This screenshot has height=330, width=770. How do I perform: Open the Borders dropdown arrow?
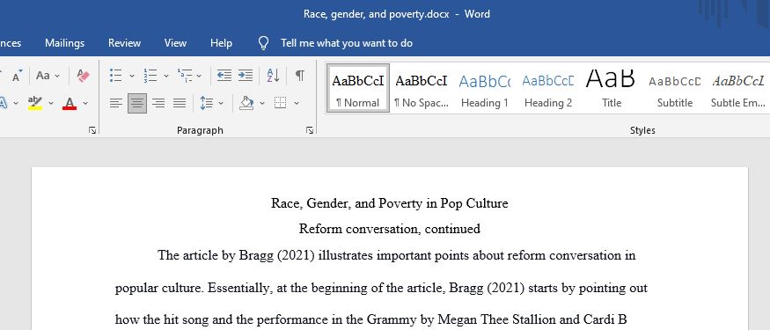point(297,103)
